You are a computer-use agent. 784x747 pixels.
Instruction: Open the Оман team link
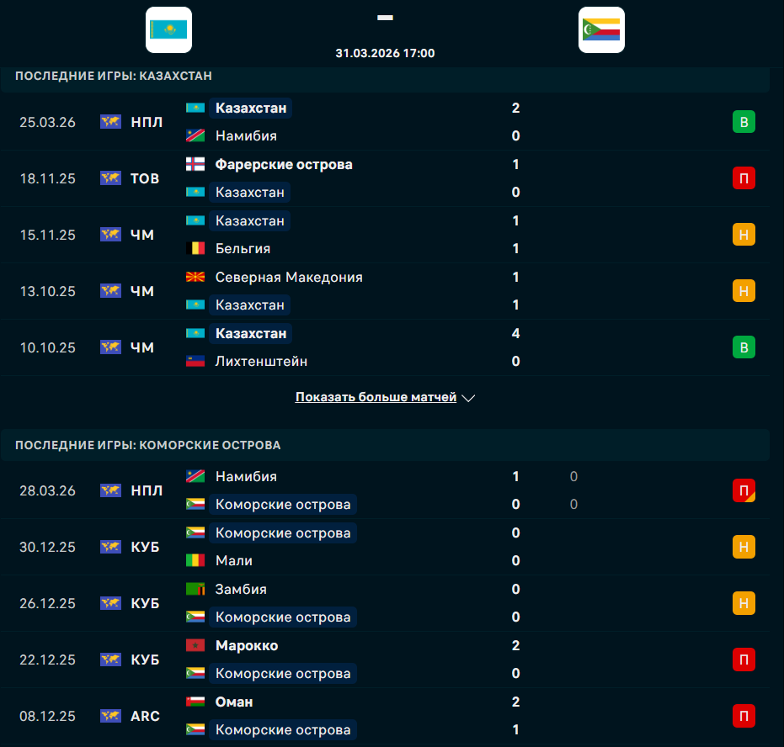[x=234, y=702]
